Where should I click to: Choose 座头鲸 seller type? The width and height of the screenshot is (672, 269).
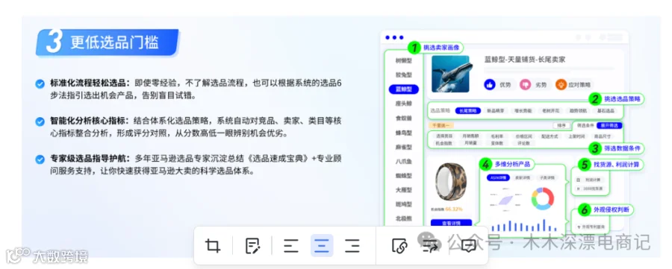[x=403, y=104]
